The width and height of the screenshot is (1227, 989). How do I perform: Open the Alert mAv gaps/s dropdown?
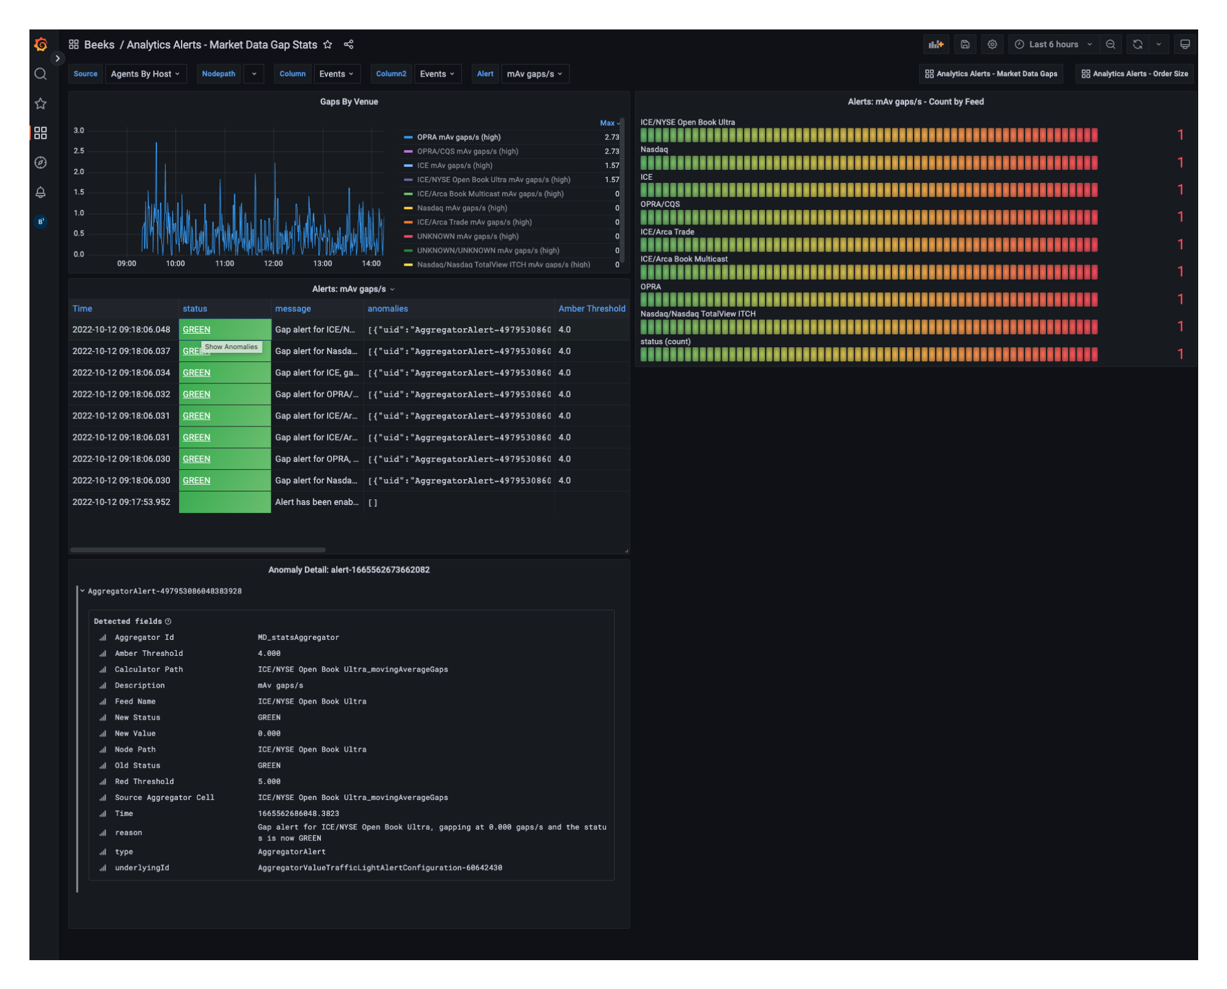click(x=534, y=74)
